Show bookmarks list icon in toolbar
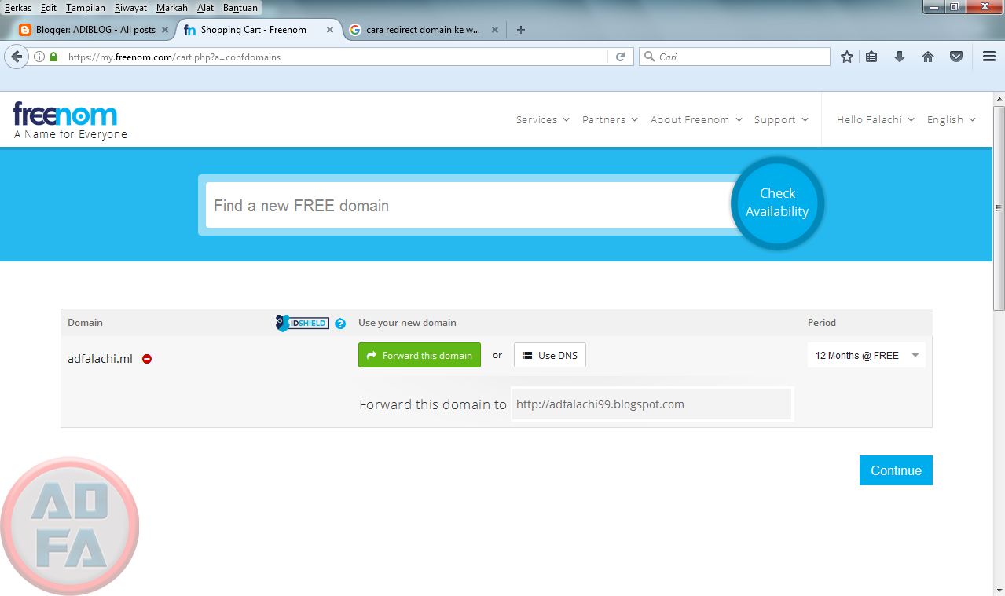Viewport: 1005px width, 596px height. pyautogui.click(x=871, y=57)
